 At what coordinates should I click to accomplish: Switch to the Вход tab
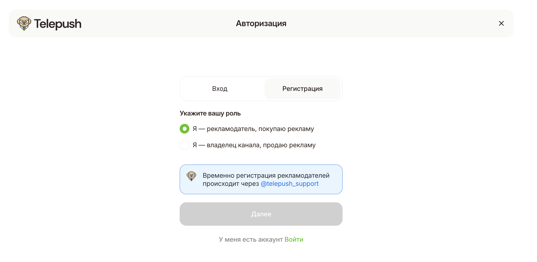[220, 89]
